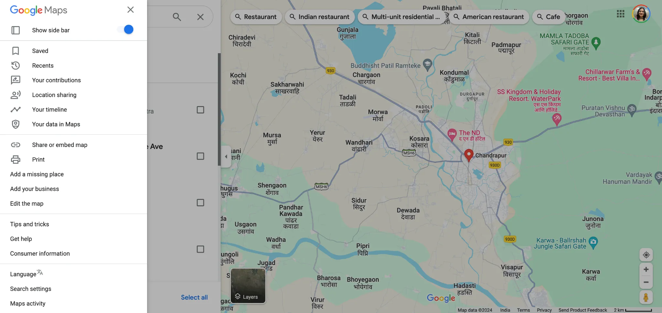Open the Saved bookmark icon
Image resolution: width=662 pixels, height=313 pixels.
pyautogui.click(x=16, y=51)
